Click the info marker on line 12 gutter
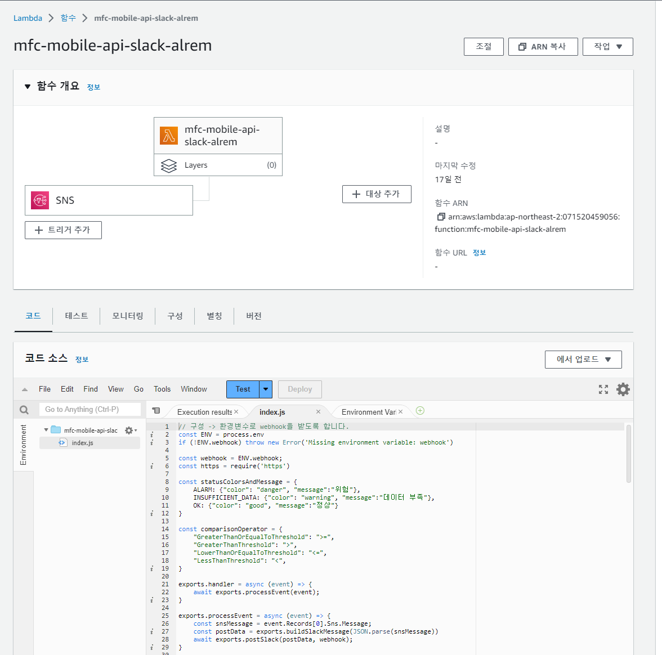 tap(152, 514)
